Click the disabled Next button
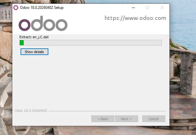Image resolution: width=196 pixels, height=135 pixels. [x=126, y=119]
